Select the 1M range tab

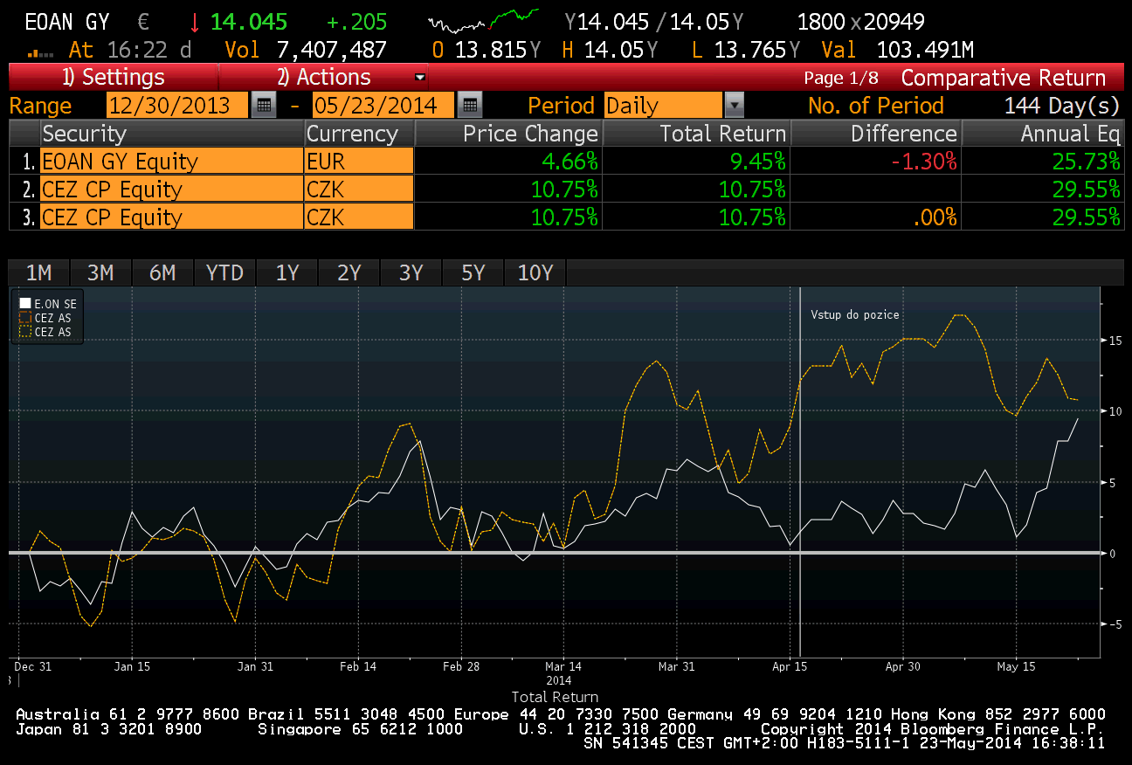[39, 273]
